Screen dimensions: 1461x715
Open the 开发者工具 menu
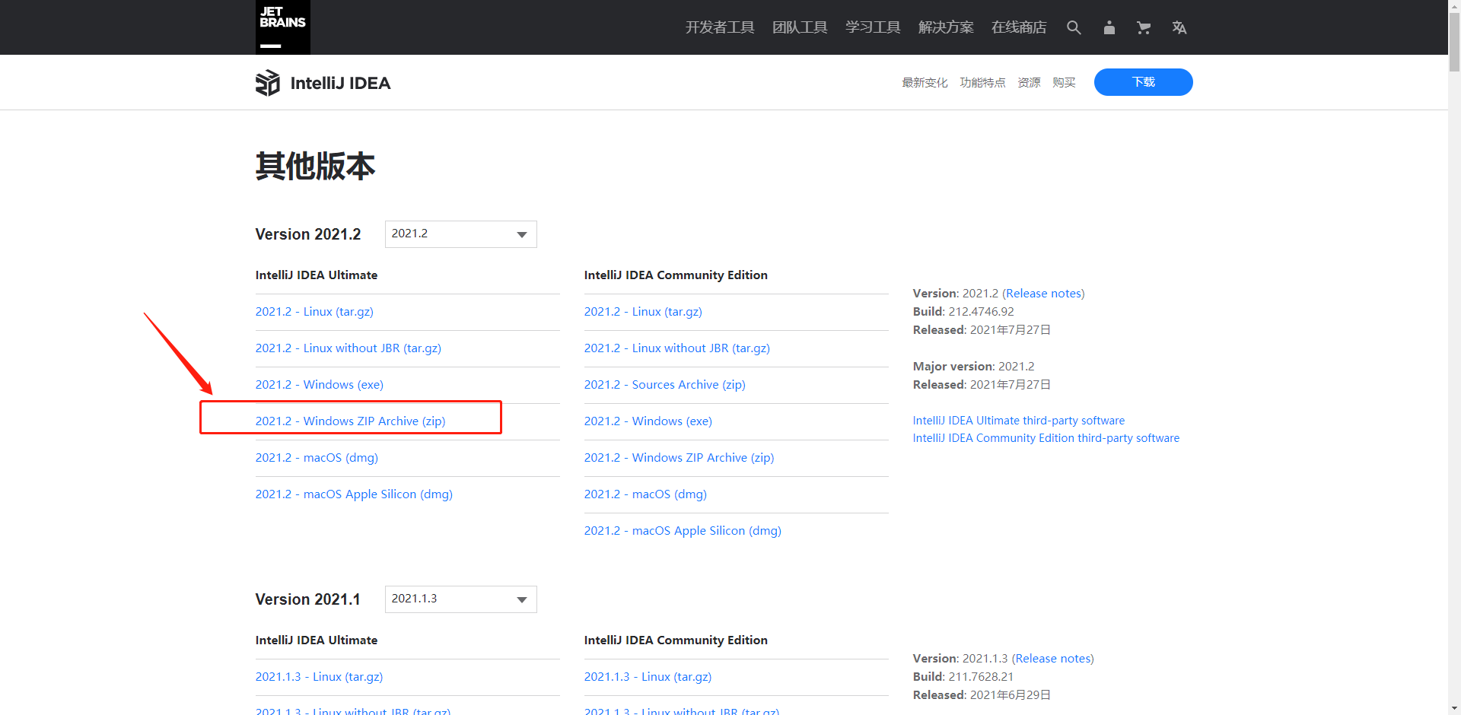click(720, 27)
